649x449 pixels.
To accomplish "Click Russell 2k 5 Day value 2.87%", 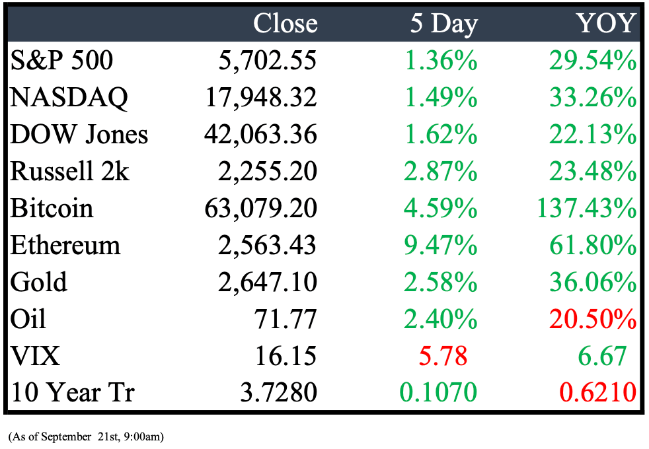I will (x=441, y=171).
